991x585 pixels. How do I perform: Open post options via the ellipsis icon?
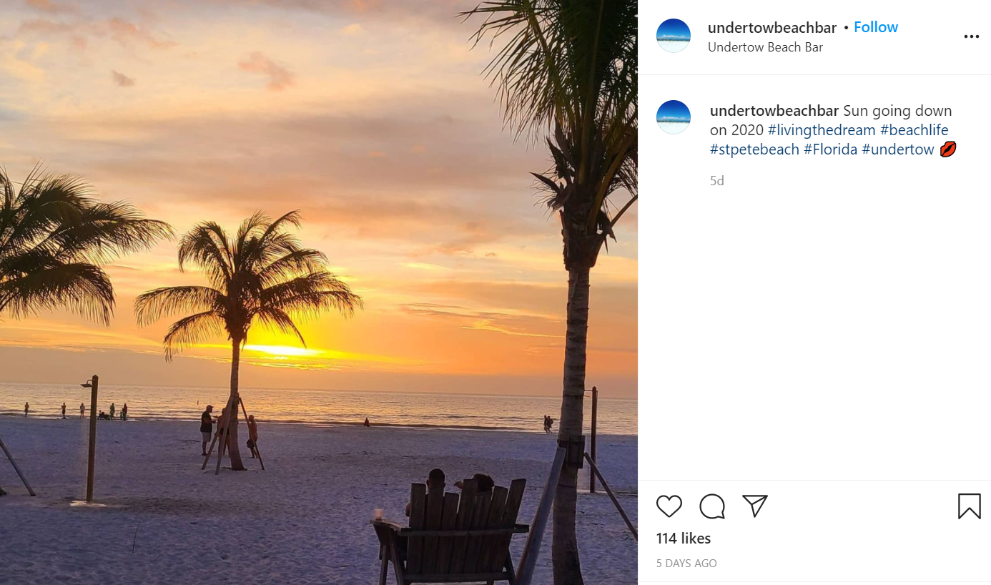click(971, 36)
